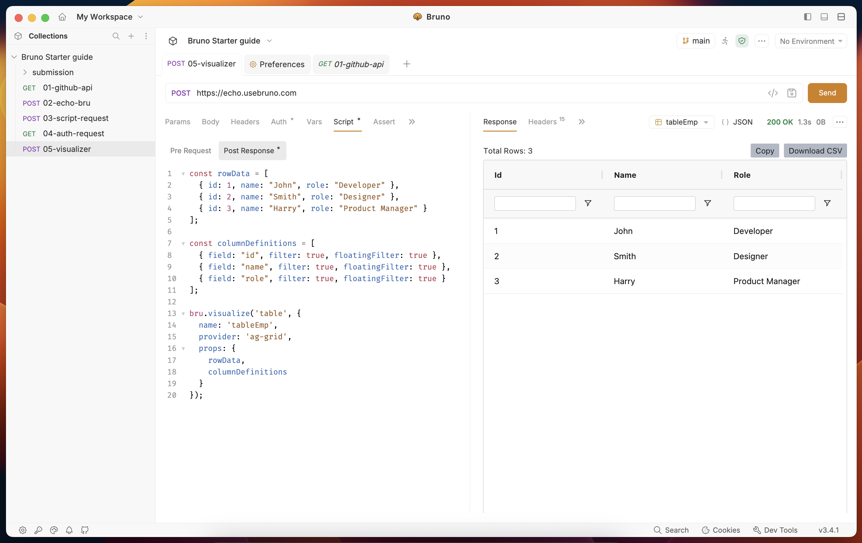Fold the bru.visualize block on line 13
This screenshot has width=862, height=543.
click(x=183, y=314)
